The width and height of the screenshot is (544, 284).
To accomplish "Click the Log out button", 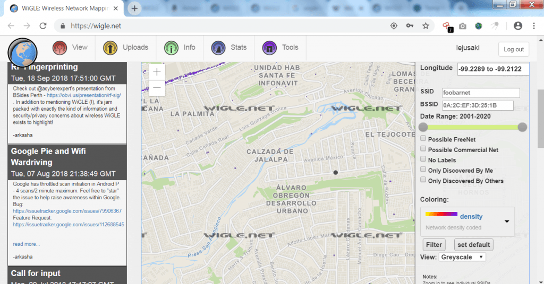I will pos(514,49).
